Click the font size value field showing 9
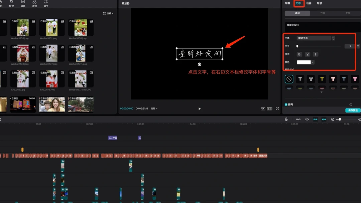The width and height of the screenshot is (361, 203). click(x=350, y=46)
